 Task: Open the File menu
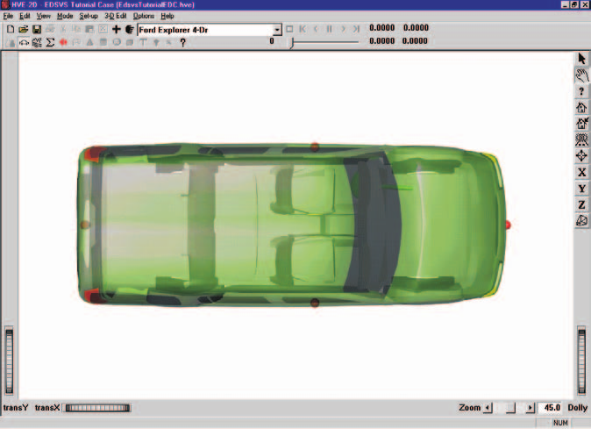[x=8, y=16]
